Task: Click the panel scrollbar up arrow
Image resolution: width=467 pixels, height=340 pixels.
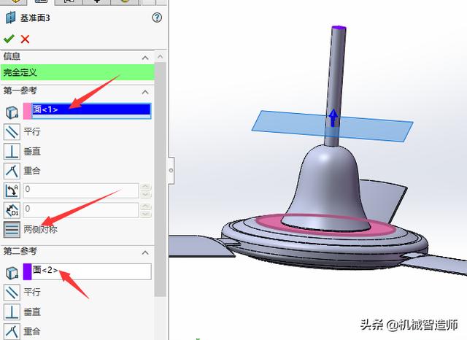Action: (x=161, y=57)
